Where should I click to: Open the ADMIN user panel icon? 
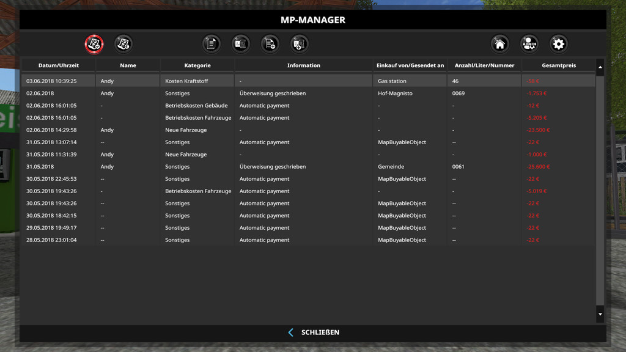point(529,44)
